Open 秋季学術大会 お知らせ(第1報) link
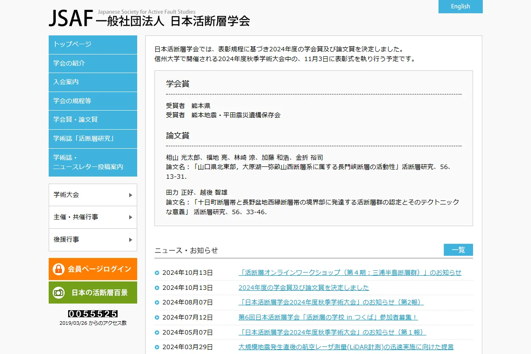The image size is (531, 354). point(332,332)
